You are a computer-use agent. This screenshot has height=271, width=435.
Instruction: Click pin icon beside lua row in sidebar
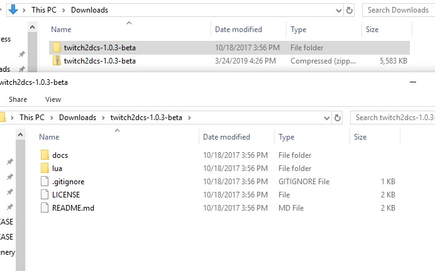point(10,177)
